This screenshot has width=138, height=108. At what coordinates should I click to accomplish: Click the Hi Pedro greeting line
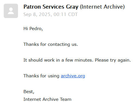click(x=33, y=29)
